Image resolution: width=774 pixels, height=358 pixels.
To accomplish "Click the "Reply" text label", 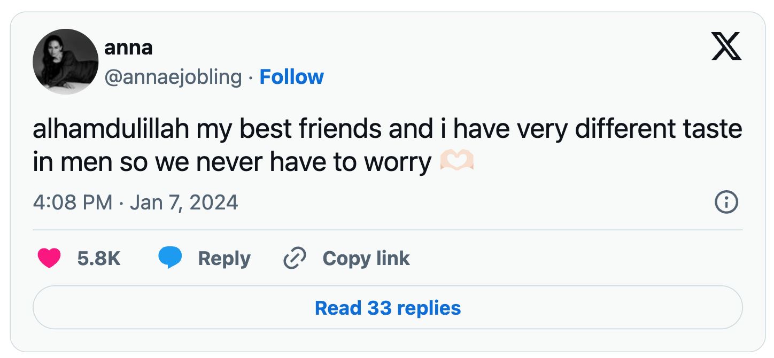I will pos(224,259).
